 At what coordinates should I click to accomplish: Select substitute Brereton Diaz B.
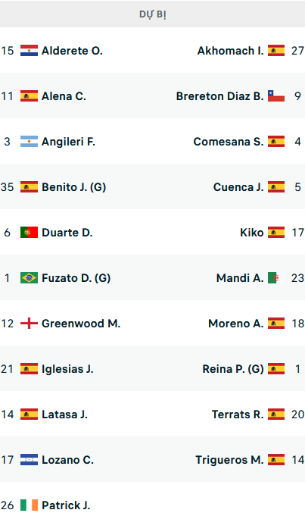(219, 96)
